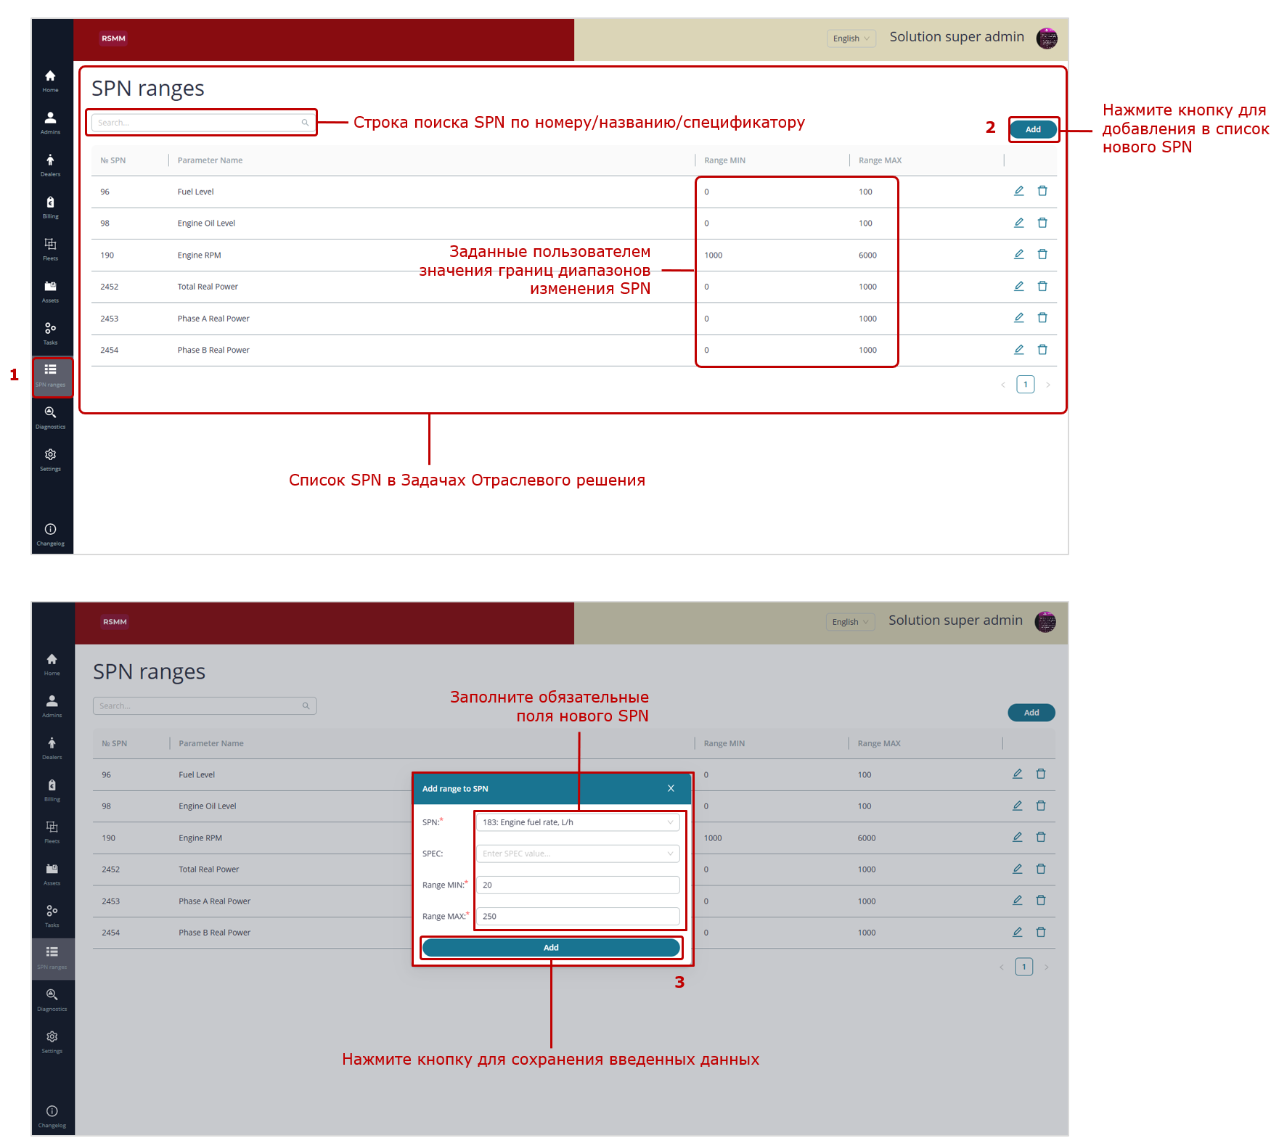This screenshot has width=1279, height=1146.
Task: Open Home in the upper screenshot's sidebar
Action: 50,80
